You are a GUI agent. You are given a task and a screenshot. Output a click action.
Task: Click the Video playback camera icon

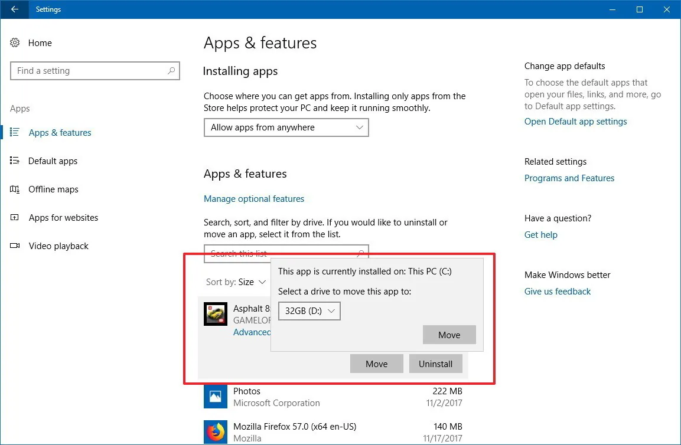(x=15, y=246)
